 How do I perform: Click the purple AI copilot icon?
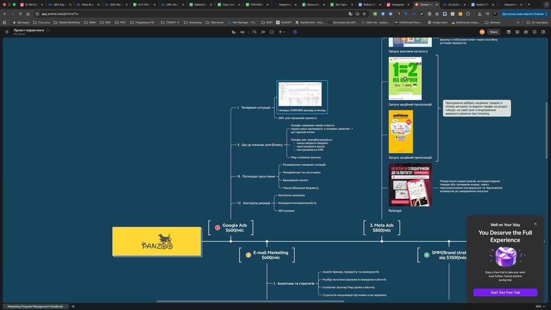(295, 32)
